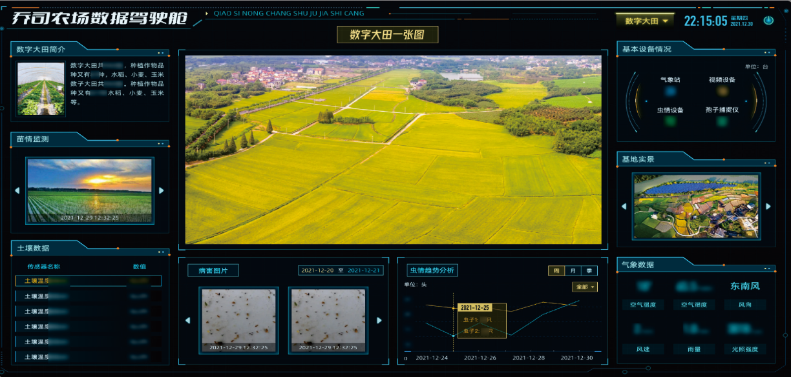Select the highlighted 土壤温度 sensor row
The height and width of the screenshot is (377, 791).
coord(88,281)
